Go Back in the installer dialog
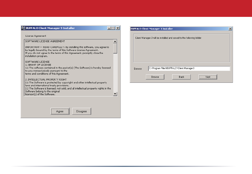Image resolution: width=252 pixels, height=174 pixels. pos(181,77)
